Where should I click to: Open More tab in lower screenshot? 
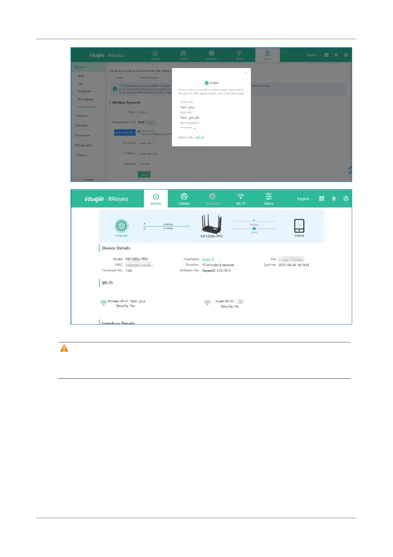269,199
